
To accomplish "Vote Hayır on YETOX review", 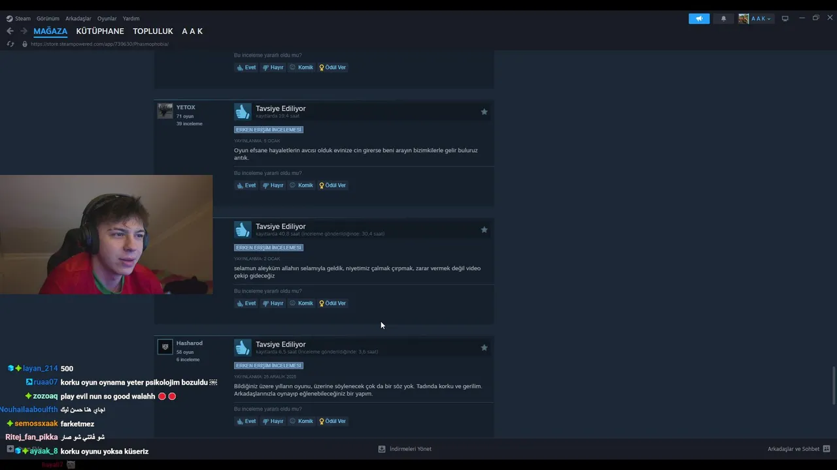I will (273, 185).
